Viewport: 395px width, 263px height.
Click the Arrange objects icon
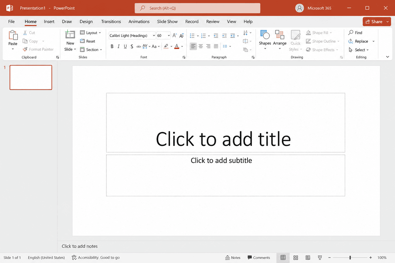[280, 35]
